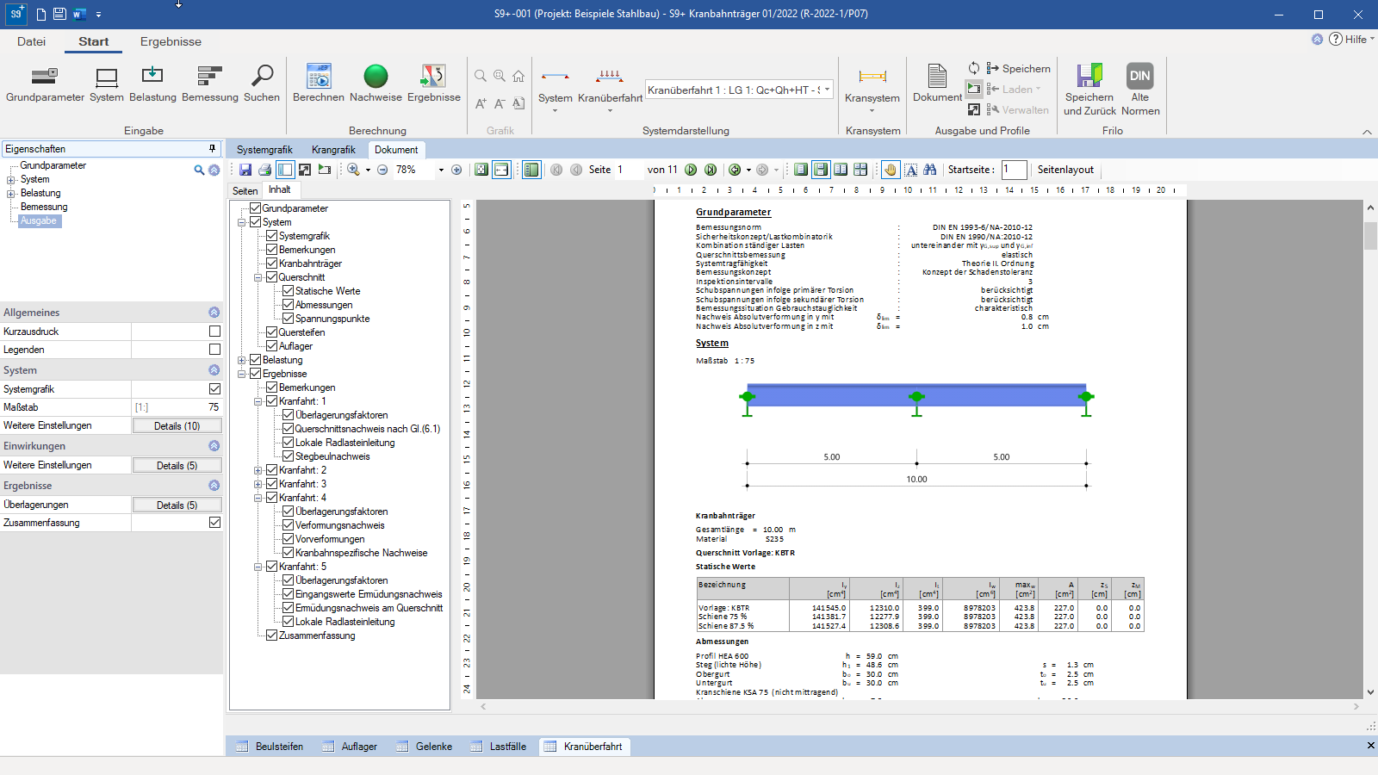This screenshot has width=1378, height=775.
Task: Switch to Krangrafik view tab
Action: 333,150
